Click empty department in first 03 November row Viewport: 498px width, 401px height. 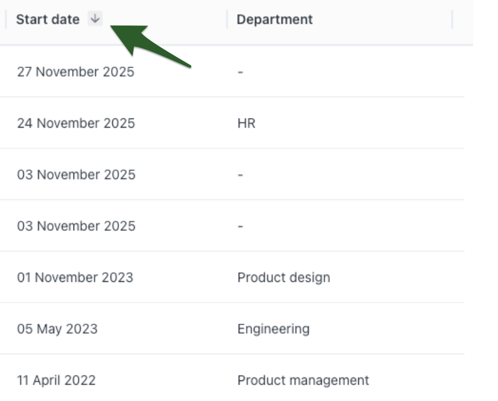[x=240, y=175]
